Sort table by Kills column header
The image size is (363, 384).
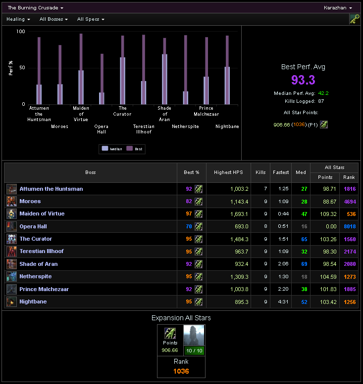click(x=260, y=172)
